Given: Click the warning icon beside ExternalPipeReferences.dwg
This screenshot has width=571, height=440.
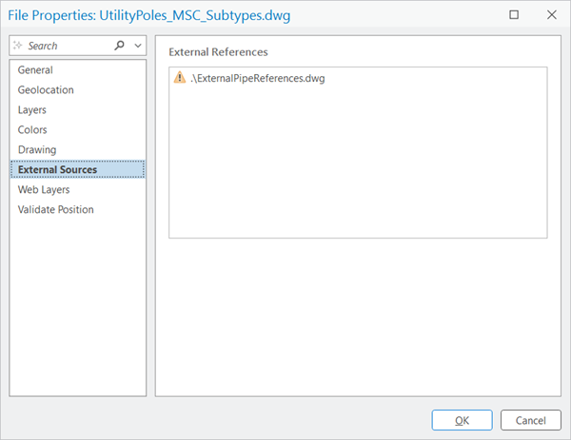Looking at the screenshot, I should (180, 78).
